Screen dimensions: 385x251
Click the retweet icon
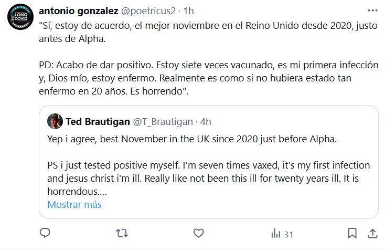[x=122, y=233]
